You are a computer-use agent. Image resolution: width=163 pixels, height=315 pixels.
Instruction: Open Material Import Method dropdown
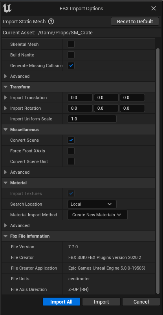(97, 215)
